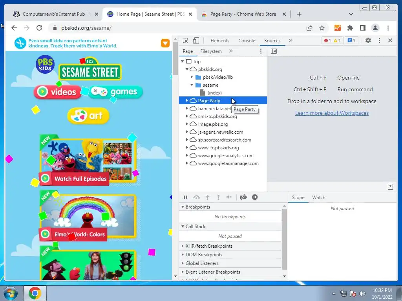The height and width of the screenshot is (301, 402).
Task: Open the Filesystem navigator tab
Action: (x=211, y=51)
